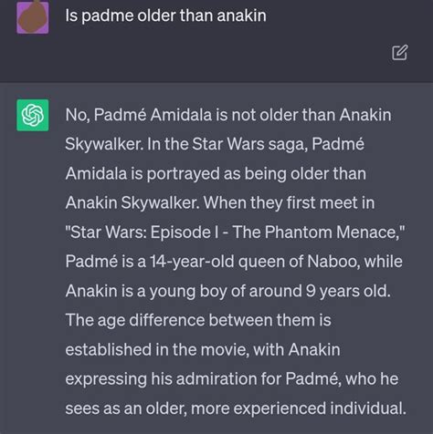Screen dimensions: 433x434
Task: Click the text "When they first meet in"
Action: 289,202
